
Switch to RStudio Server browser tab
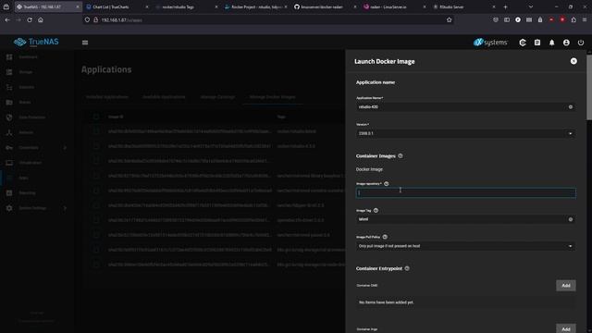[x=463, y=6]
